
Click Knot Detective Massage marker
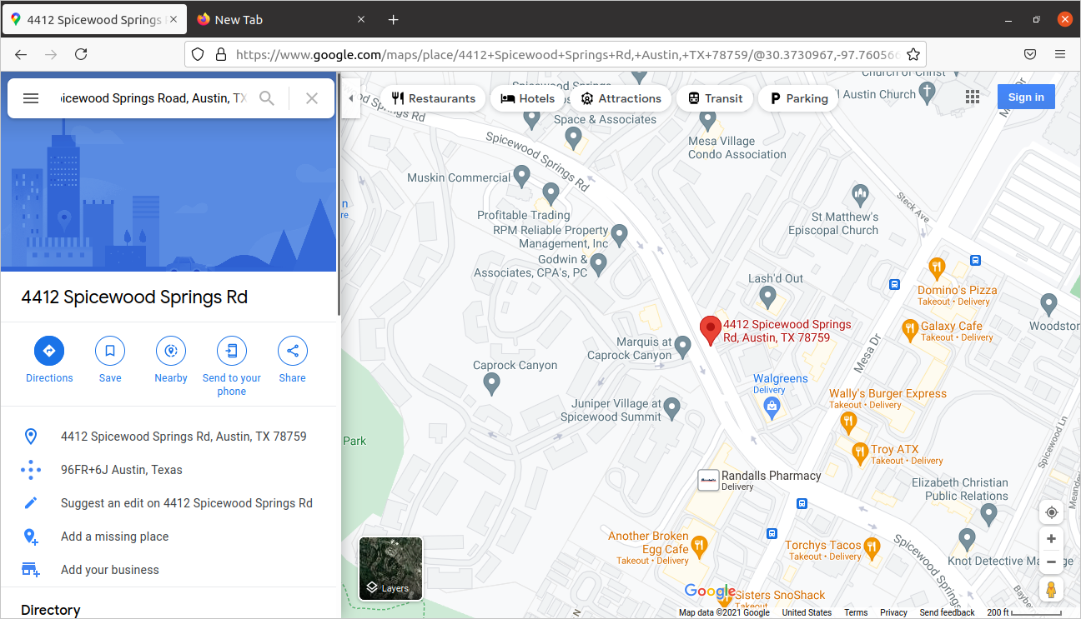[967, 538]
